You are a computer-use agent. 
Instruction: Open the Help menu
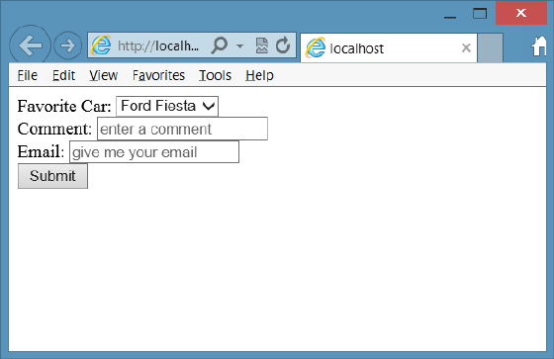click(259, 75)
